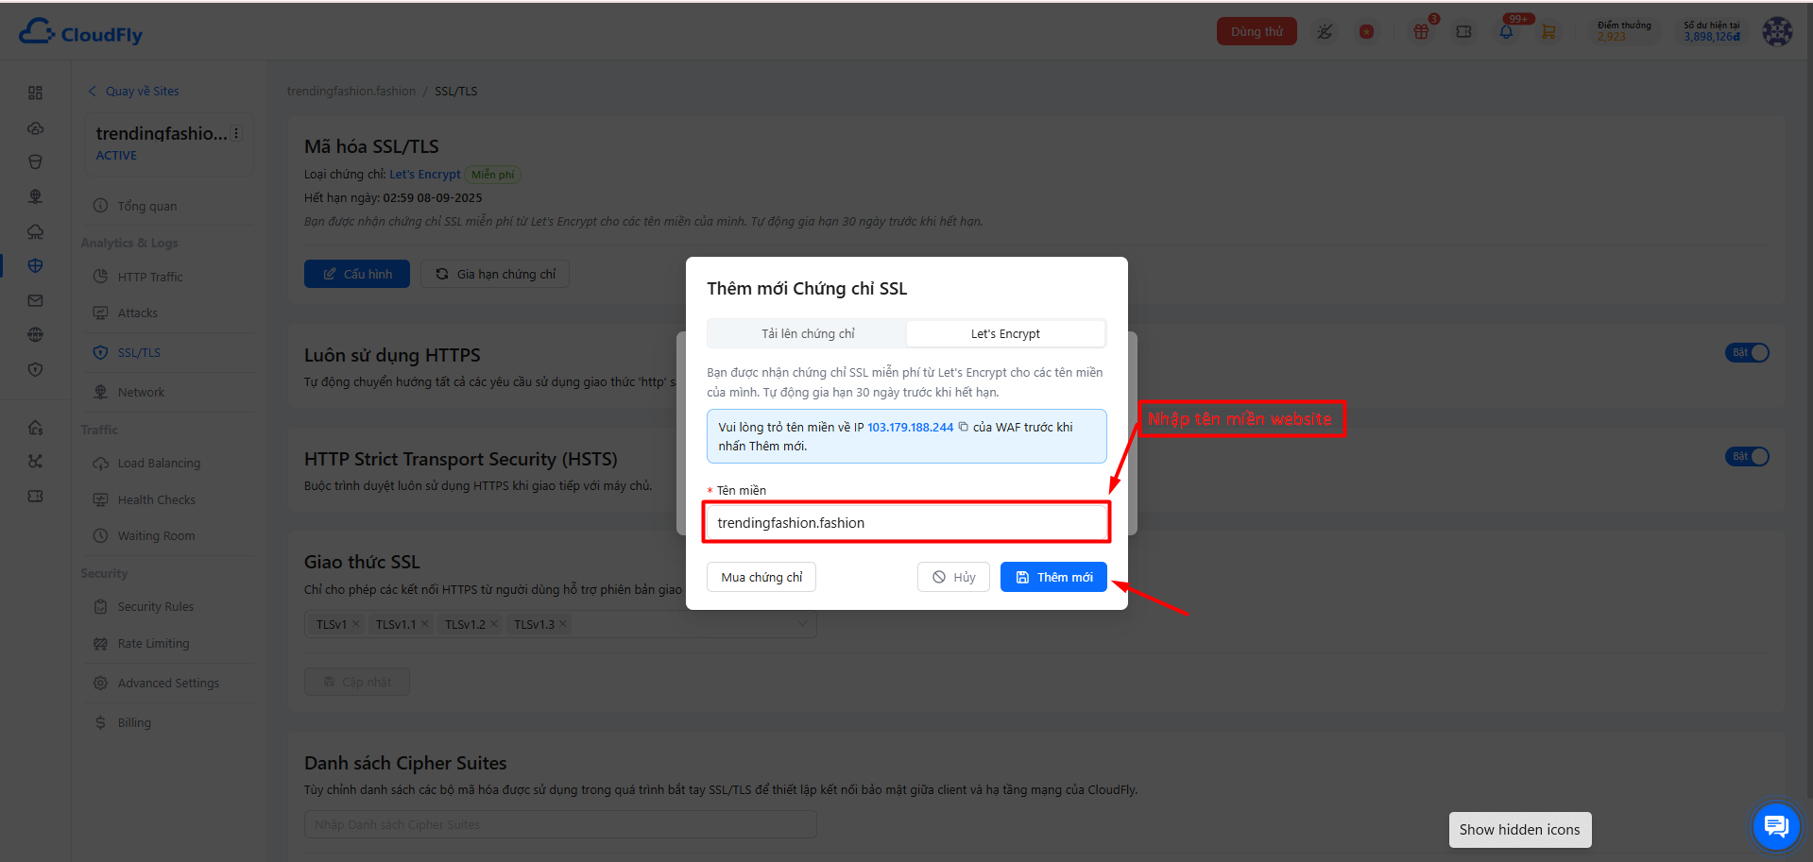Image resolution: width=1813 pixels, height=862 pixels.
Task: Open the site options kebab menu
Action: pos(236,133)
